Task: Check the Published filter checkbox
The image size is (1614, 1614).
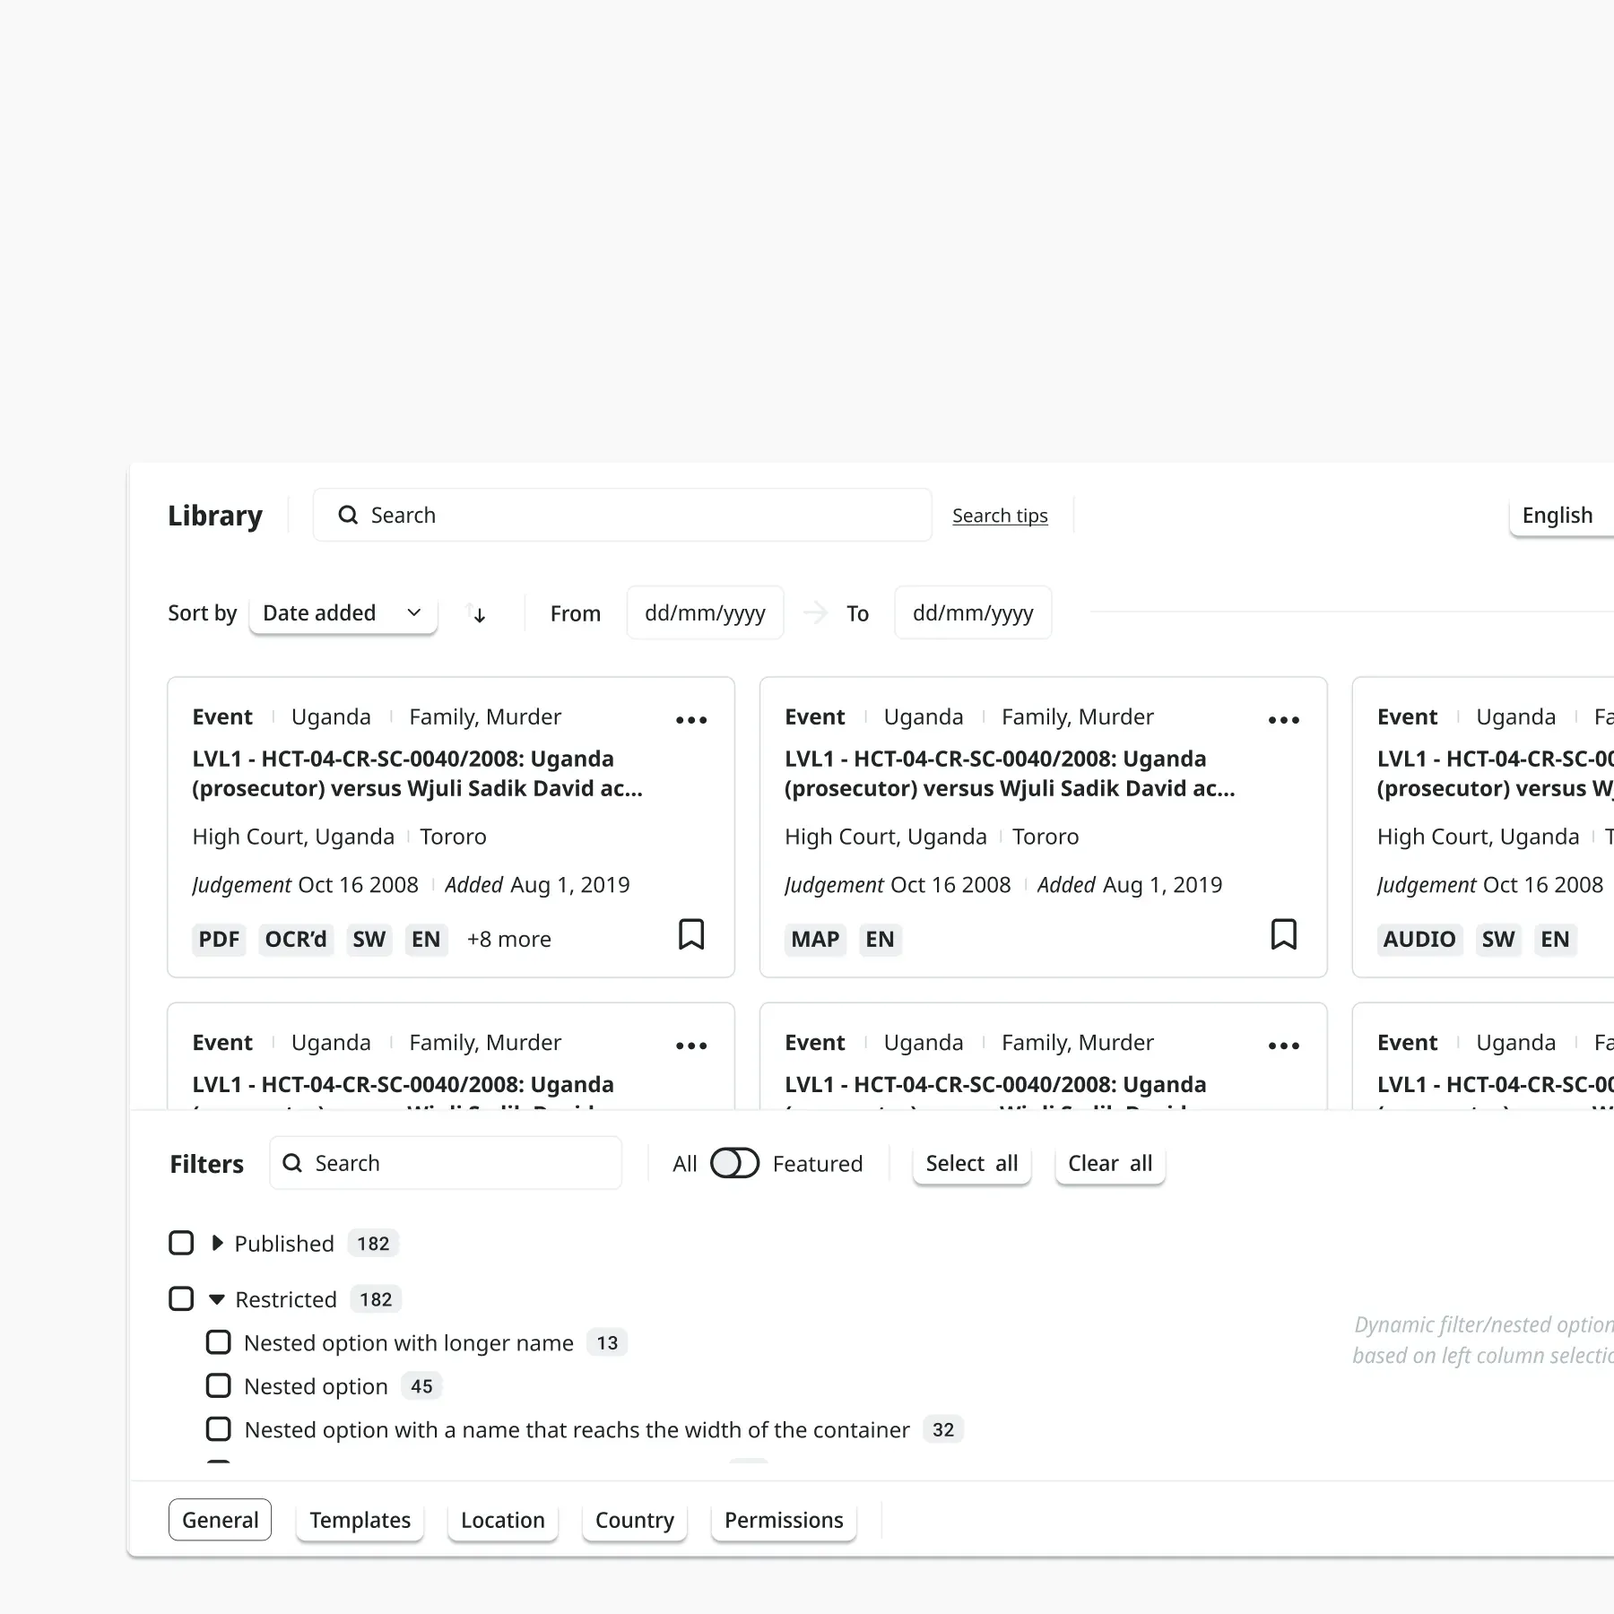Action: [x=181, y=1243]
